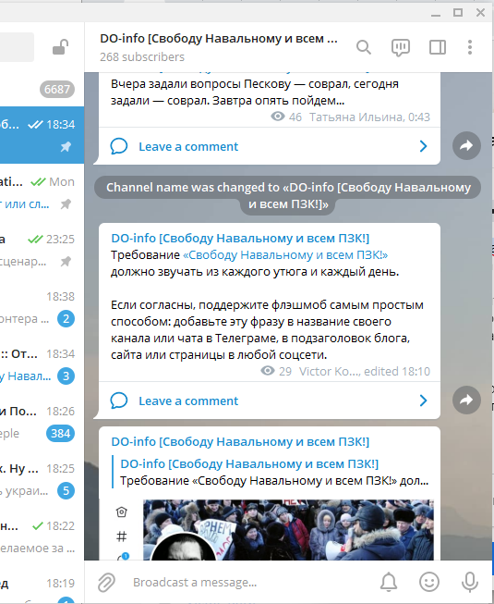Open the rally crowd photo
Viewport: 494px width, 604px height.
point(288,530)
